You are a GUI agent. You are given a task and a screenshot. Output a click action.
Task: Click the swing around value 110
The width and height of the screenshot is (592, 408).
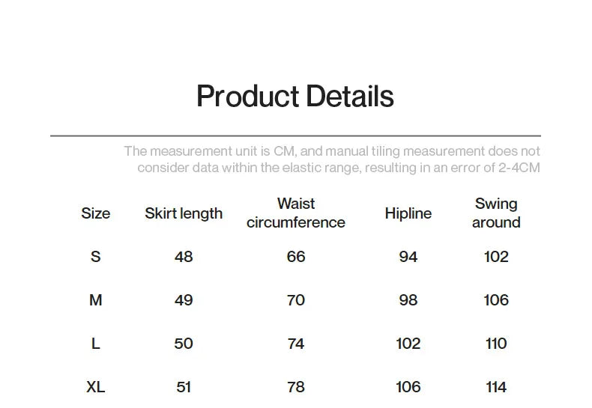point(496,344)
